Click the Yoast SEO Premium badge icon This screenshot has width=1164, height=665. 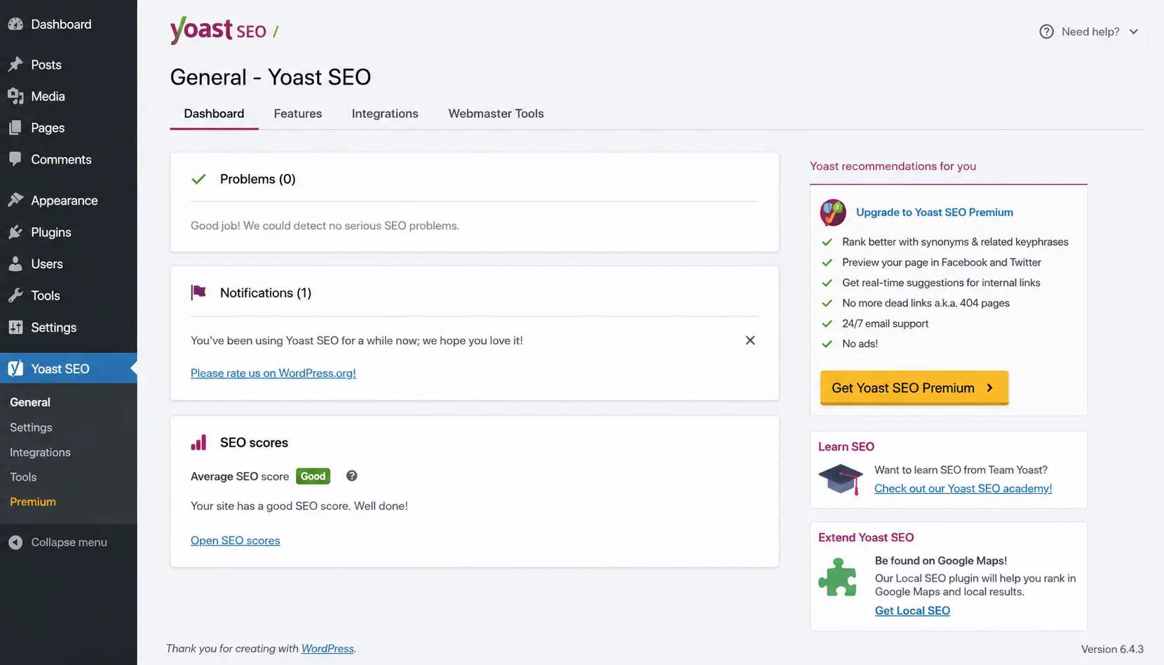(833, 213)
